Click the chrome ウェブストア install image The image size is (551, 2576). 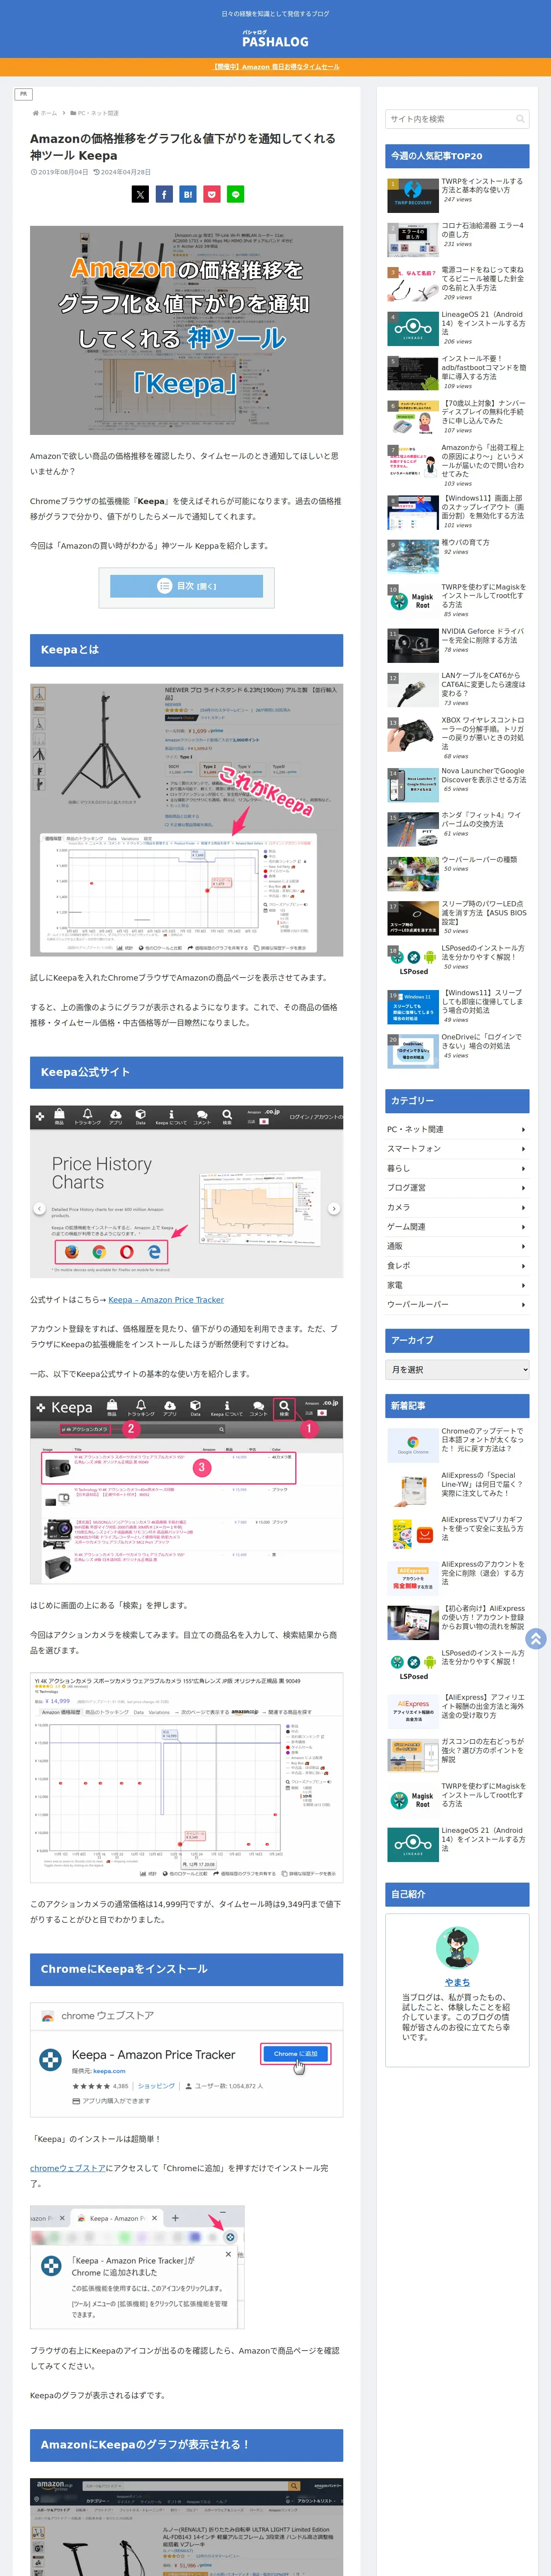point(186,2061)
